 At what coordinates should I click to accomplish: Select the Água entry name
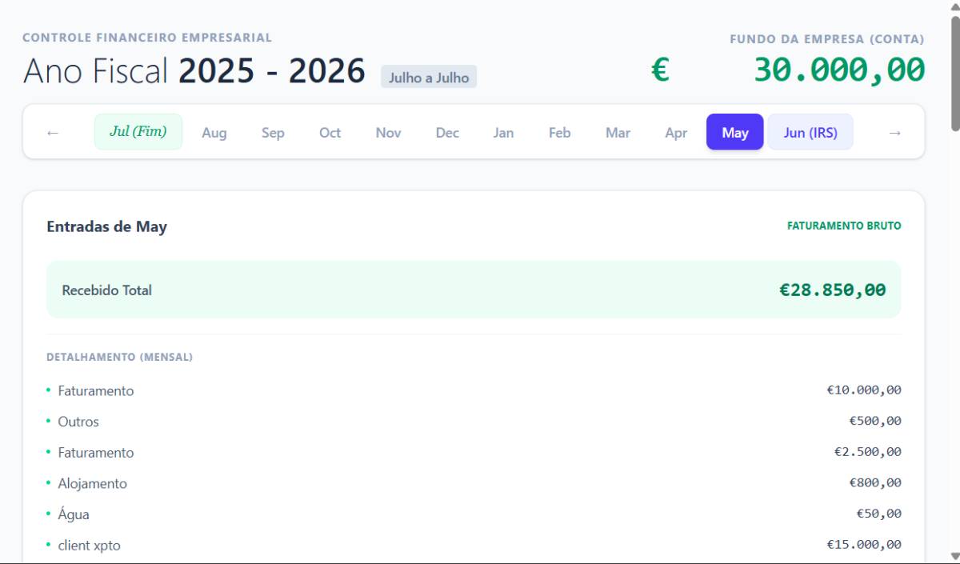pos(74,514)
